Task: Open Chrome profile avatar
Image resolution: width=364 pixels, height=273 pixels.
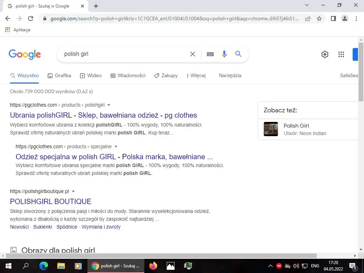Action: point(345,18)
